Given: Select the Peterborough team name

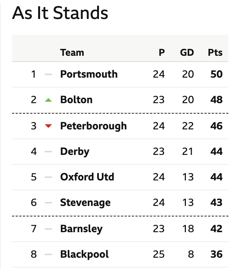Looking at the screenshot, I should 93,126.
